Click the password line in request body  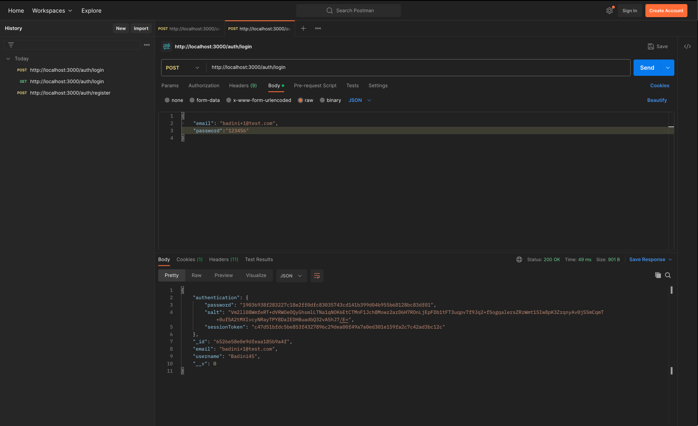point(424,131)
